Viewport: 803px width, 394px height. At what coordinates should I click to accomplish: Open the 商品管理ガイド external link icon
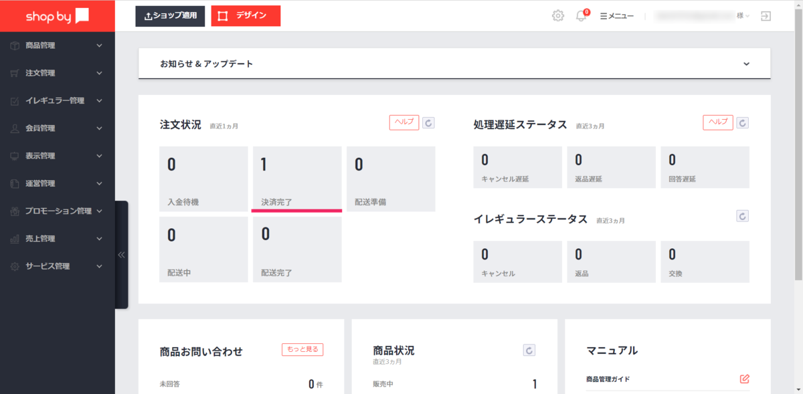[x=745, y=379]
